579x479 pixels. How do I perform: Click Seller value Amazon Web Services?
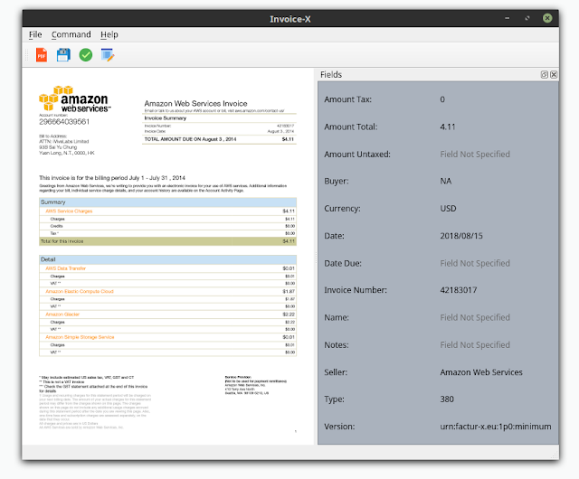481,372
